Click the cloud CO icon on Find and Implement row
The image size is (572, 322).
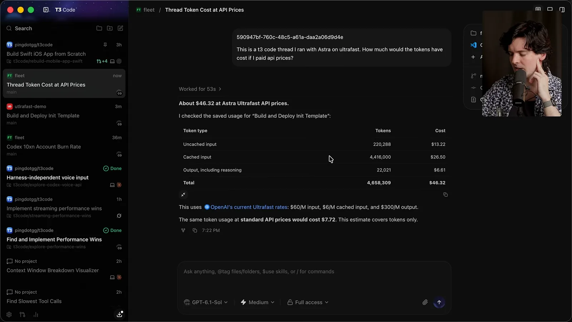tap(119, 247)
